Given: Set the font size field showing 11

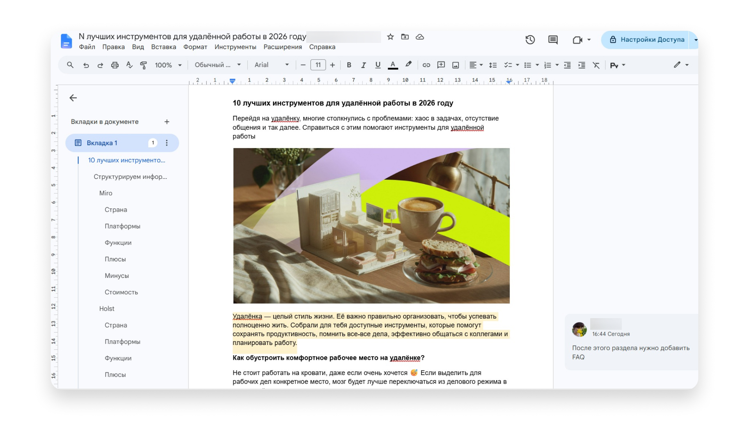Looking at the screenshot, I should click(318, 65).
